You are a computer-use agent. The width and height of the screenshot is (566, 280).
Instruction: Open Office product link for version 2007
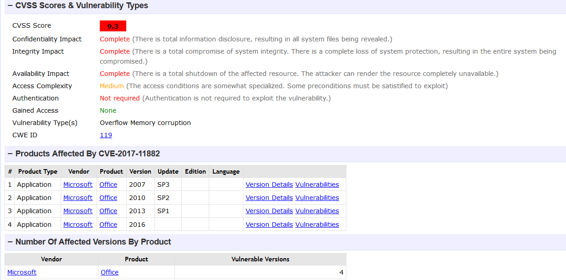[x=108, y=185]
